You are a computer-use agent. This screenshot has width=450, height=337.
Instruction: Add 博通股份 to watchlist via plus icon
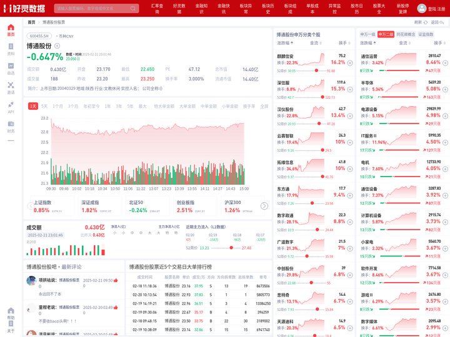[x=57, y=46]
